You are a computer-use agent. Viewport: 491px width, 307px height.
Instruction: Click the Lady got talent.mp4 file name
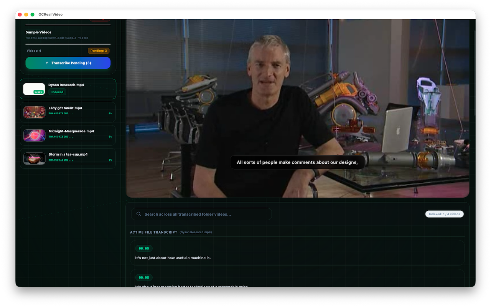(65, 108)
